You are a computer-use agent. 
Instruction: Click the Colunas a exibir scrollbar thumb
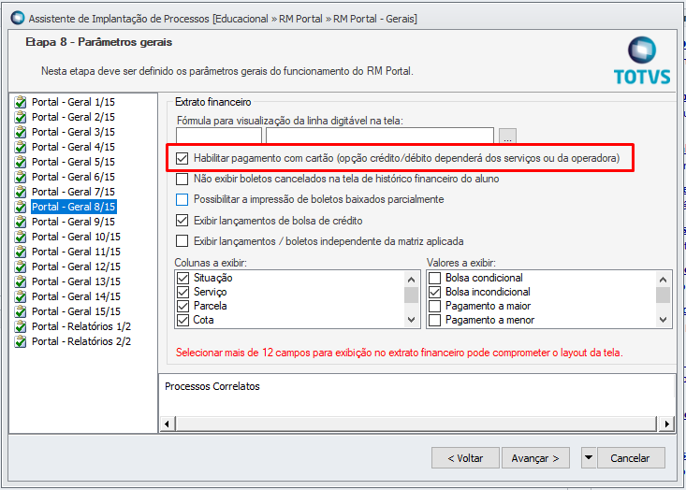point(411,295)
